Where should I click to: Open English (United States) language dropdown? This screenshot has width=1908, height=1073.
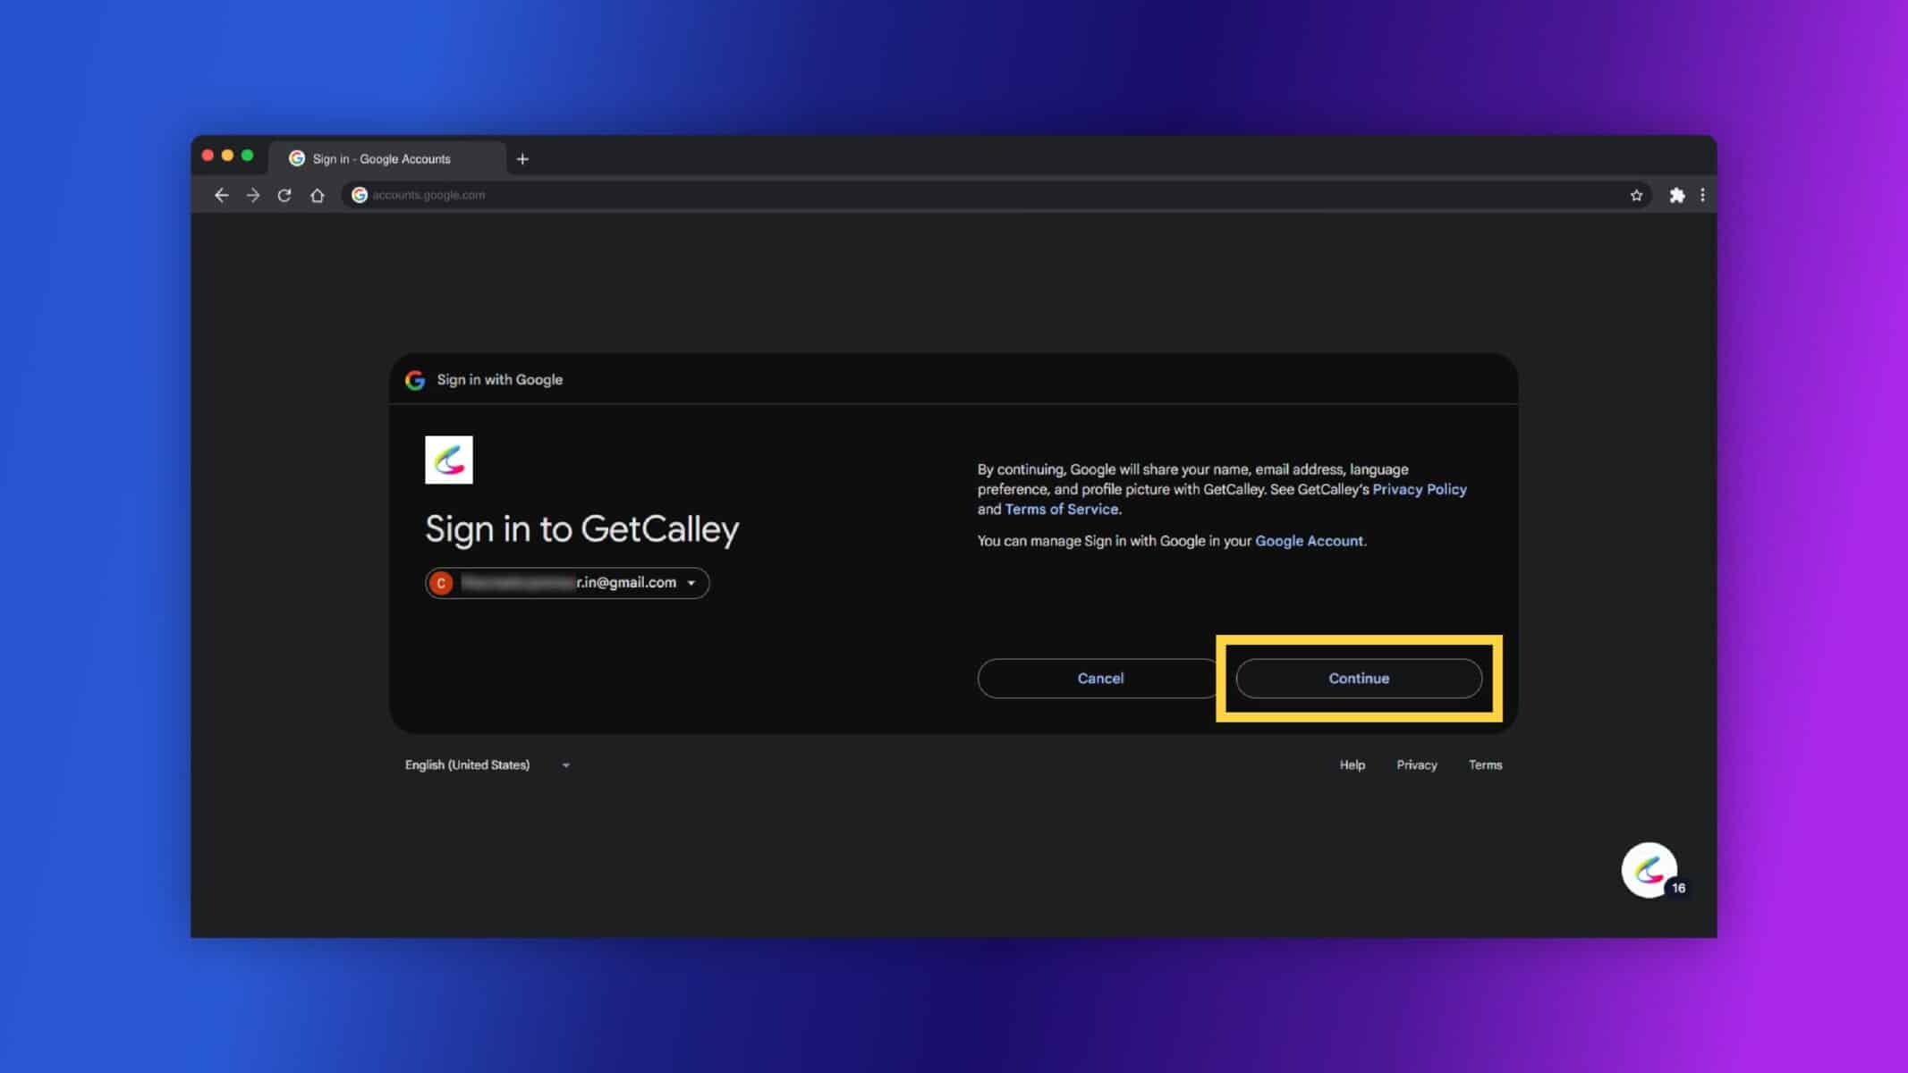488,765
